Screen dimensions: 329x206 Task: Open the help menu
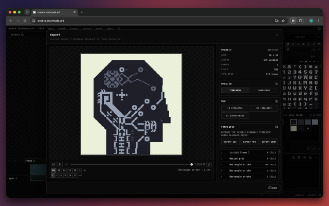click(x=110, y=28)
